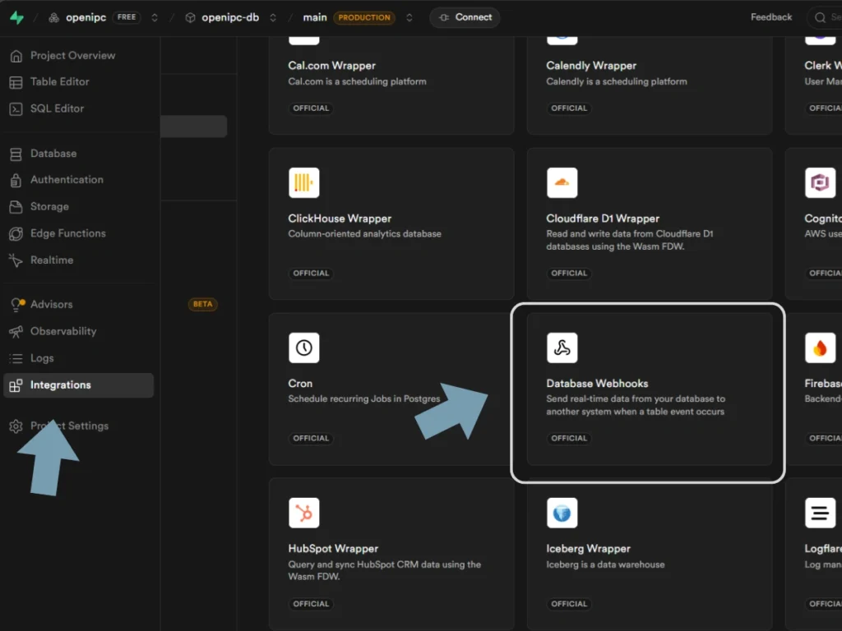Click the Cloudflare D1 Wrapper cloud icon
This screenshot has height=631, width=842.
click(x=562, y=183)
